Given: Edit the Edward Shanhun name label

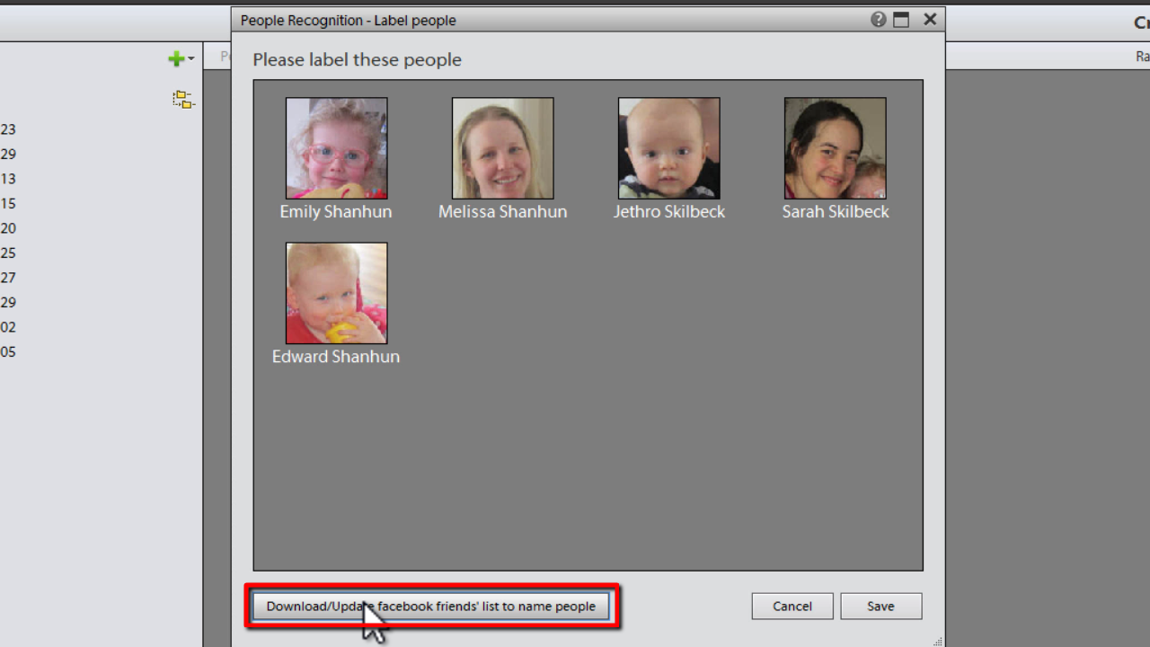Looking at the screenshot, I should 336,357.
